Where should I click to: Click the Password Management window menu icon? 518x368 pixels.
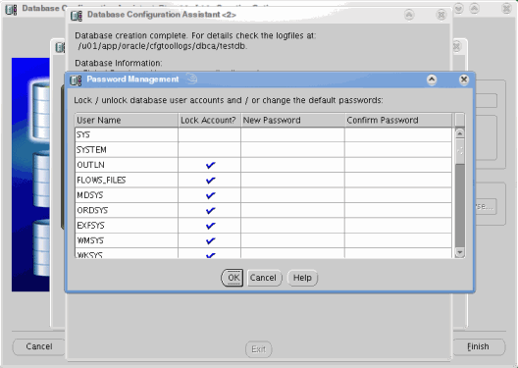pyautogui.click(x=76, y=79)
